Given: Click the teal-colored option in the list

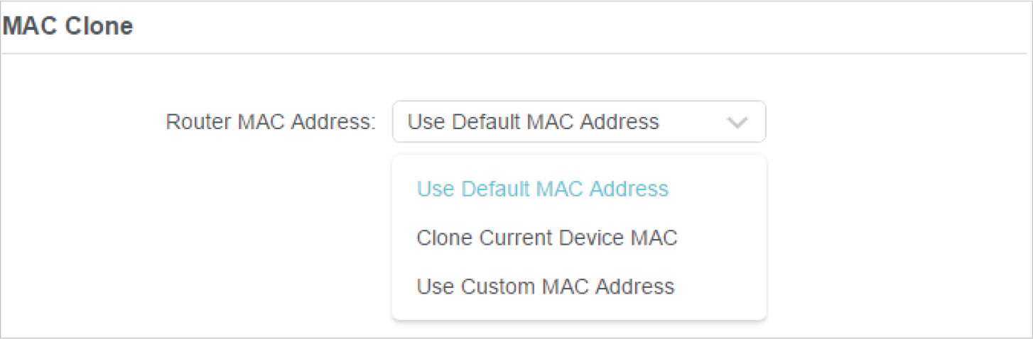Looking at the screenshot, I should (x=542, y=189).
